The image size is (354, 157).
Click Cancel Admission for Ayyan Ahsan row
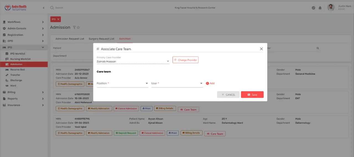(x=152, y=133)
